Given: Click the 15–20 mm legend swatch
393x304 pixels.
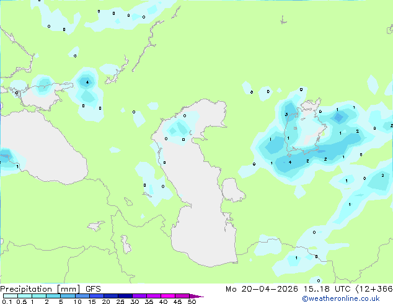Looking at the screenshot, I should [97, 296].
